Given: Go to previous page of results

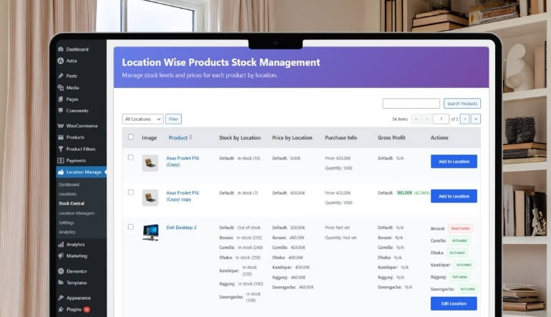Looking at the screenshot, I should tap(426, 119).
